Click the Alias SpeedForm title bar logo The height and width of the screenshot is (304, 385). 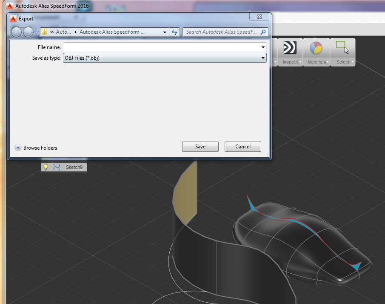(10, 6)
